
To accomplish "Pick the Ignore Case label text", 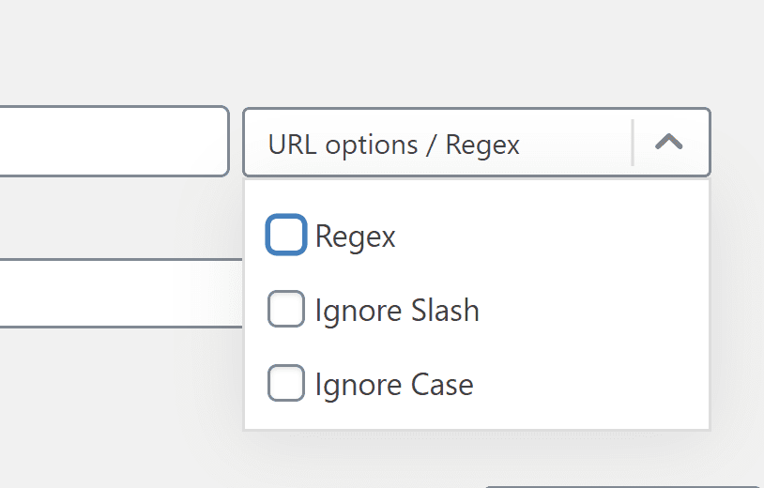I will [394, 385].
